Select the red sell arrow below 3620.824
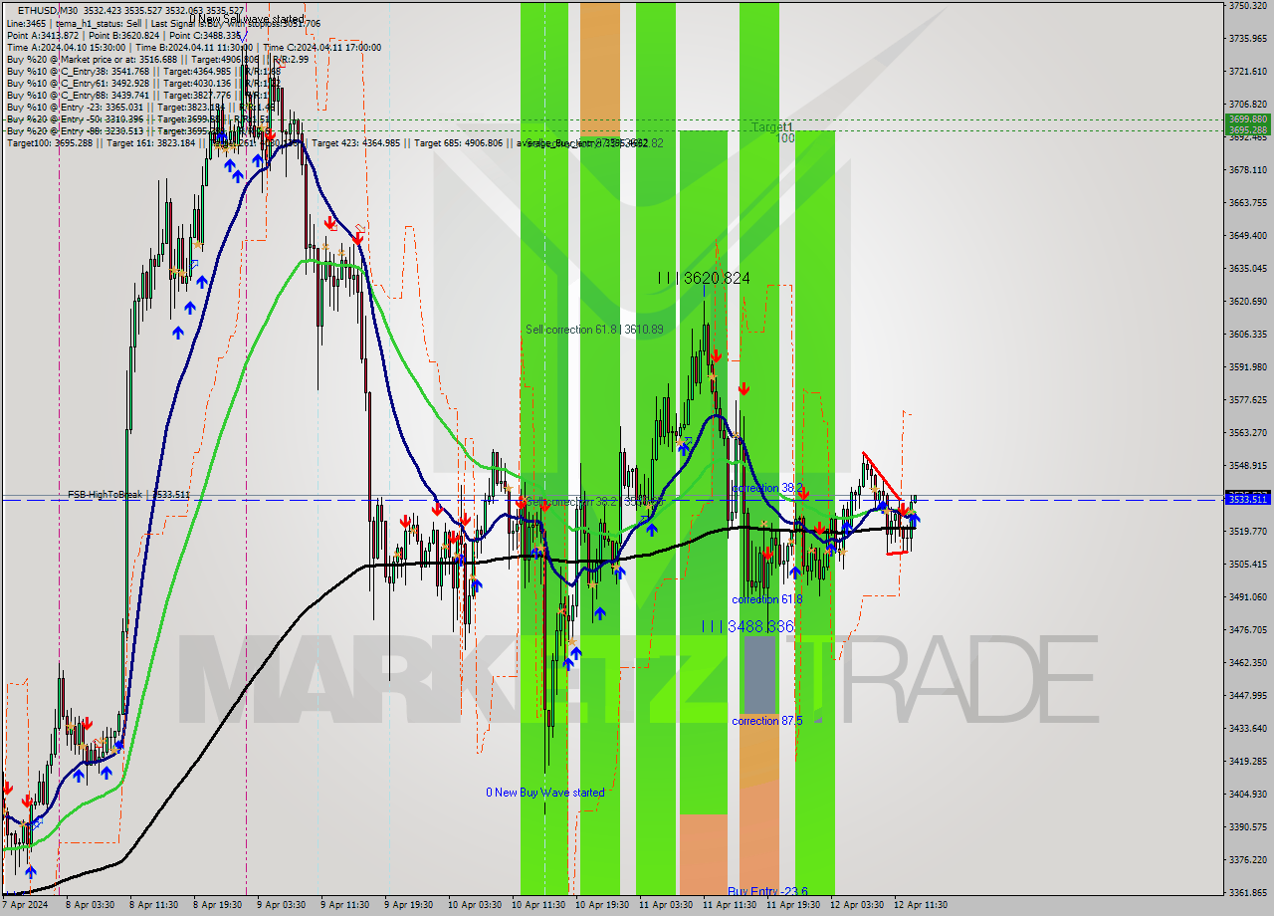Image resolution: width=1274 pixels, height=916 pixels. (716, 355)
